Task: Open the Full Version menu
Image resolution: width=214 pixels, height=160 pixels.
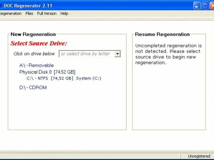Action: coord(47,14)
